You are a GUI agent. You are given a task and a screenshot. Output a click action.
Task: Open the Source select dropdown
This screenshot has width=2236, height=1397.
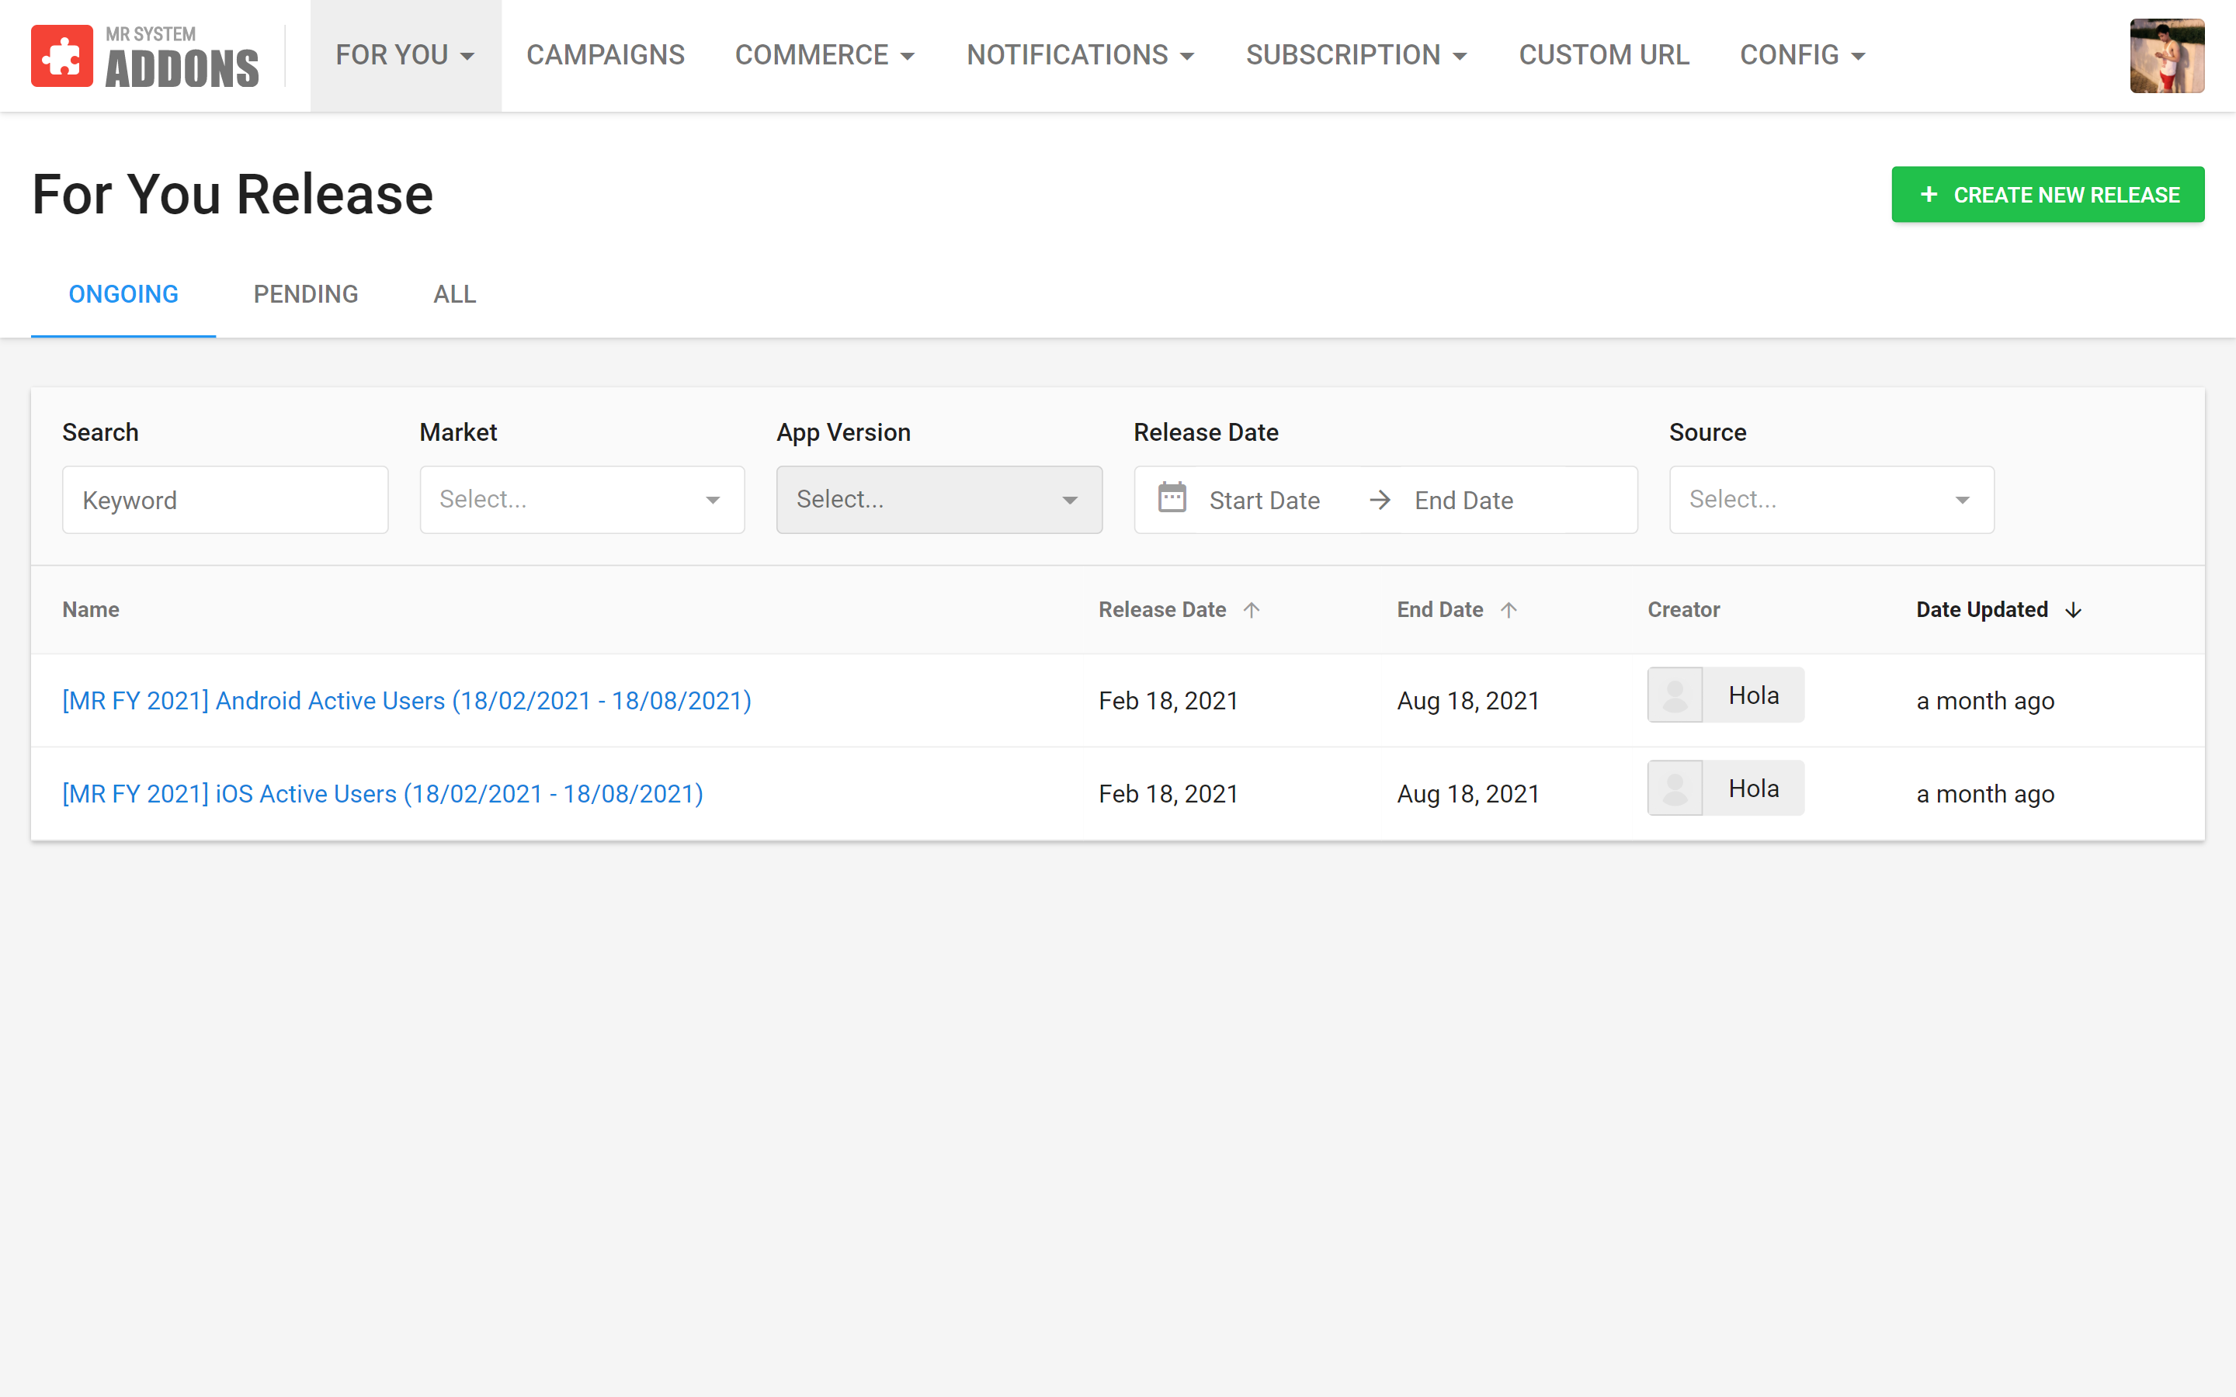coord(1831,499)
